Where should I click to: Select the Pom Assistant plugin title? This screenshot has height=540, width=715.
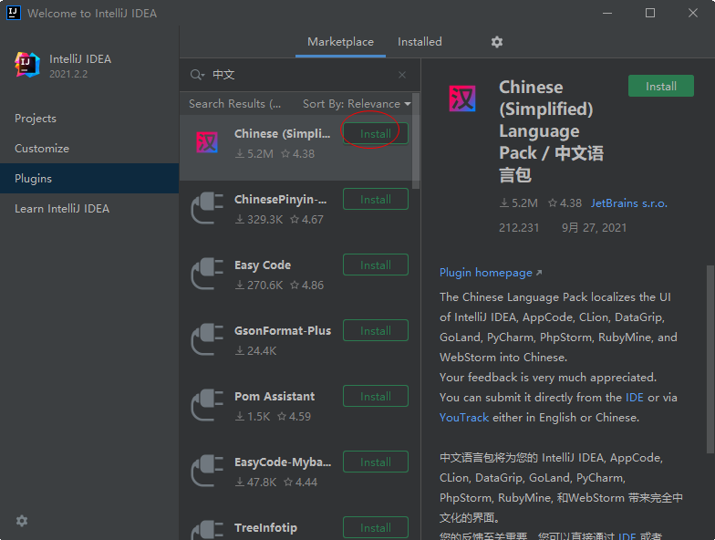[x=275, y=396]
